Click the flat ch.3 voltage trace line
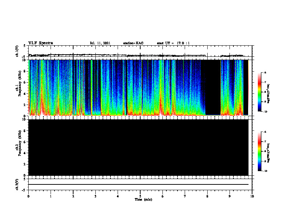 (x=138, y=184)
